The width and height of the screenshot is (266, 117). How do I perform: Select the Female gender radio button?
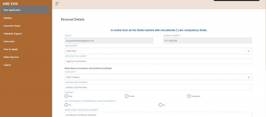coord(127,96)
